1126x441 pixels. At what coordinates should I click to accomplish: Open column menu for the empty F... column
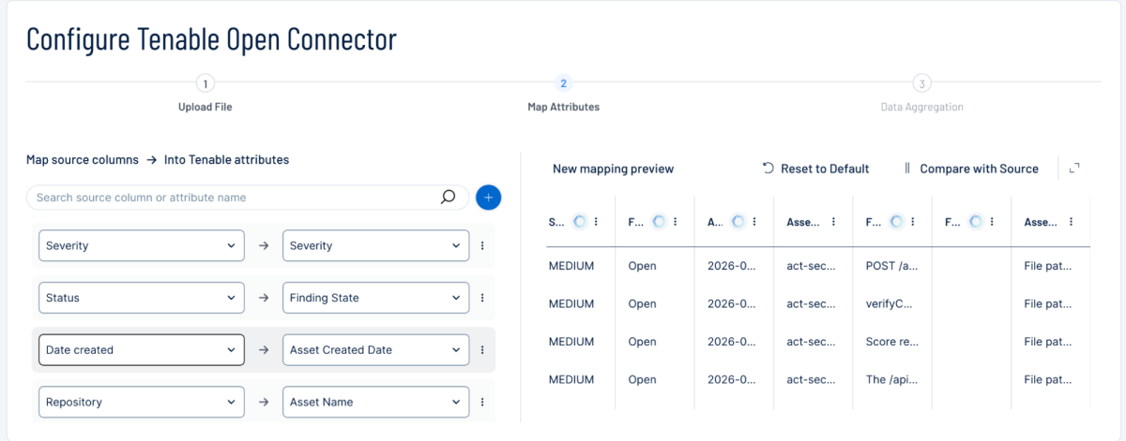pyautogui.click(x=993, y=222)
